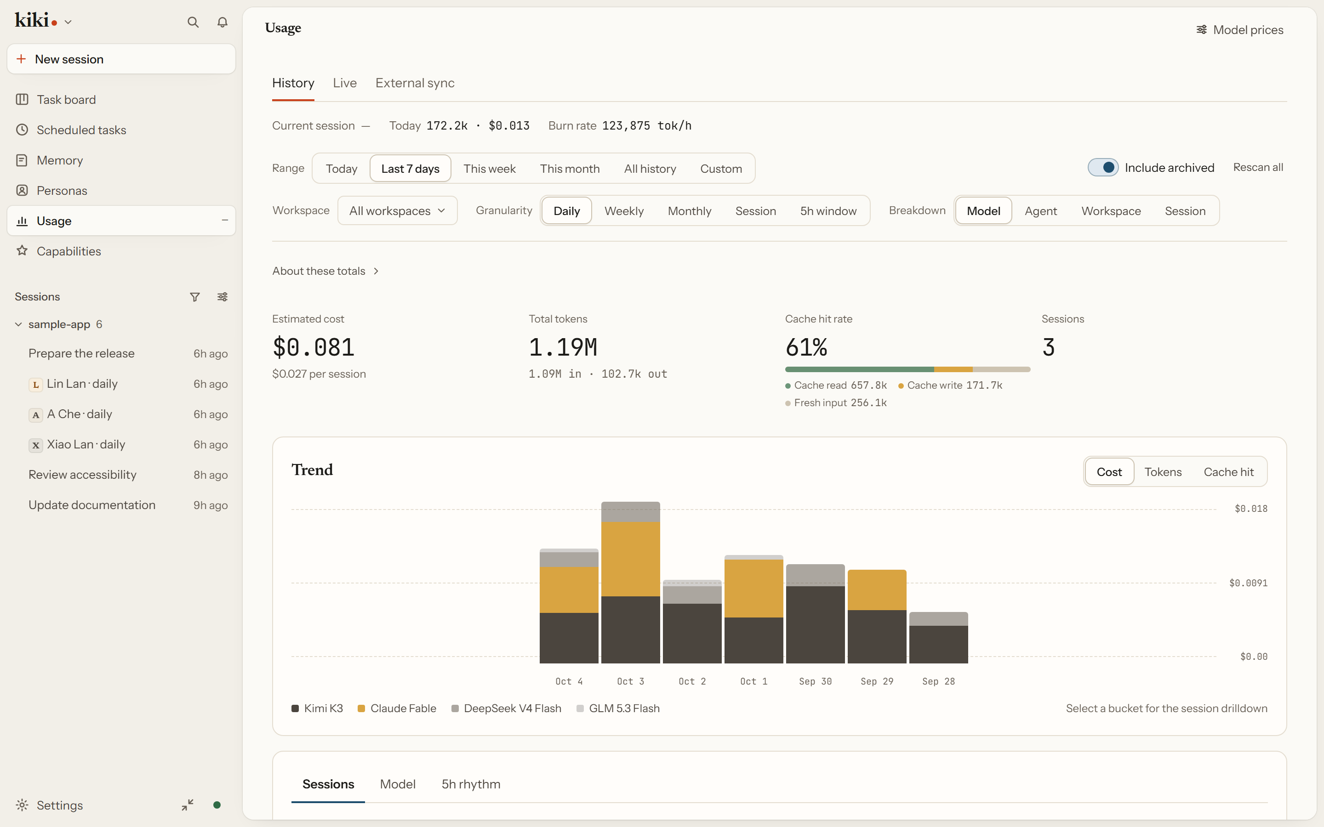The image size is (1324, 827).
Task: Select the Sep 28 bar in Trend
Action: (938, 638)
